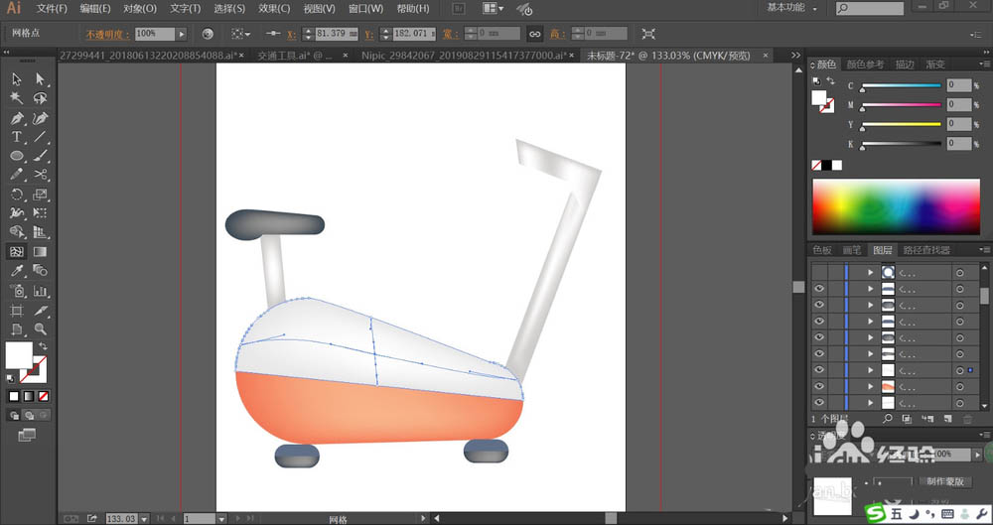Open the 文件(F) menu
Viewport: 993px width, 525px height.
pyautogui.click(x=52, y=9)
